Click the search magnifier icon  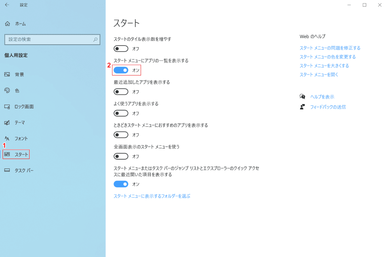point(95,40)
